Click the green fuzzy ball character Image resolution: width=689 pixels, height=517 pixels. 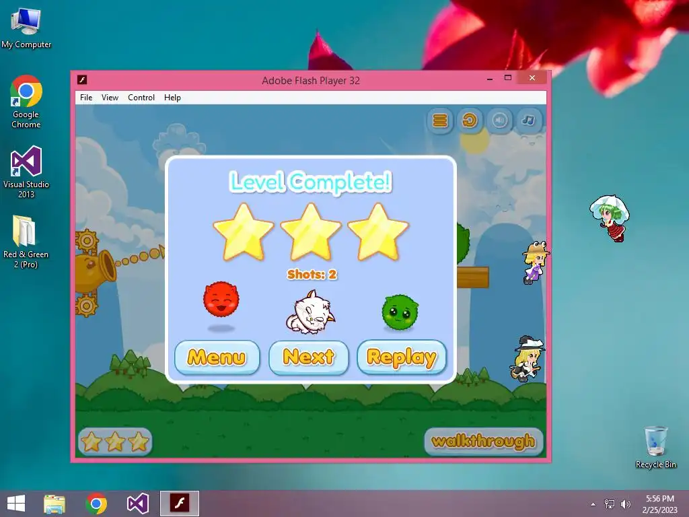click(400, 312)
